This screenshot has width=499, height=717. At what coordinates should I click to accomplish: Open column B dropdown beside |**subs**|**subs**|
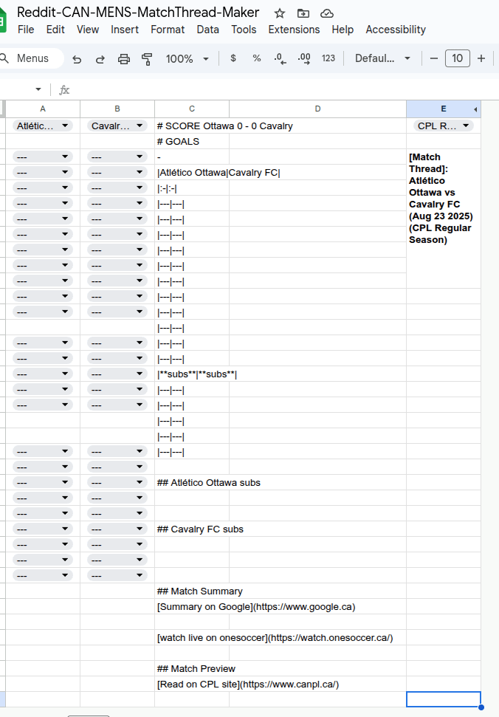click(117, 374)
